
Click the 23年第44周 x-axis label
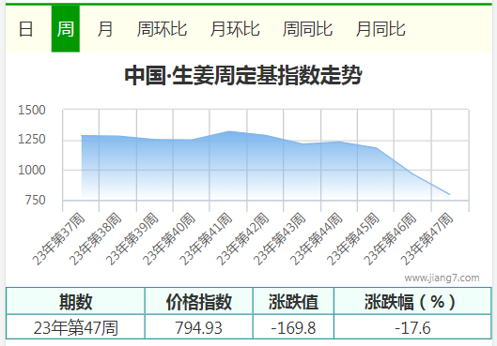tap(317, 239)
